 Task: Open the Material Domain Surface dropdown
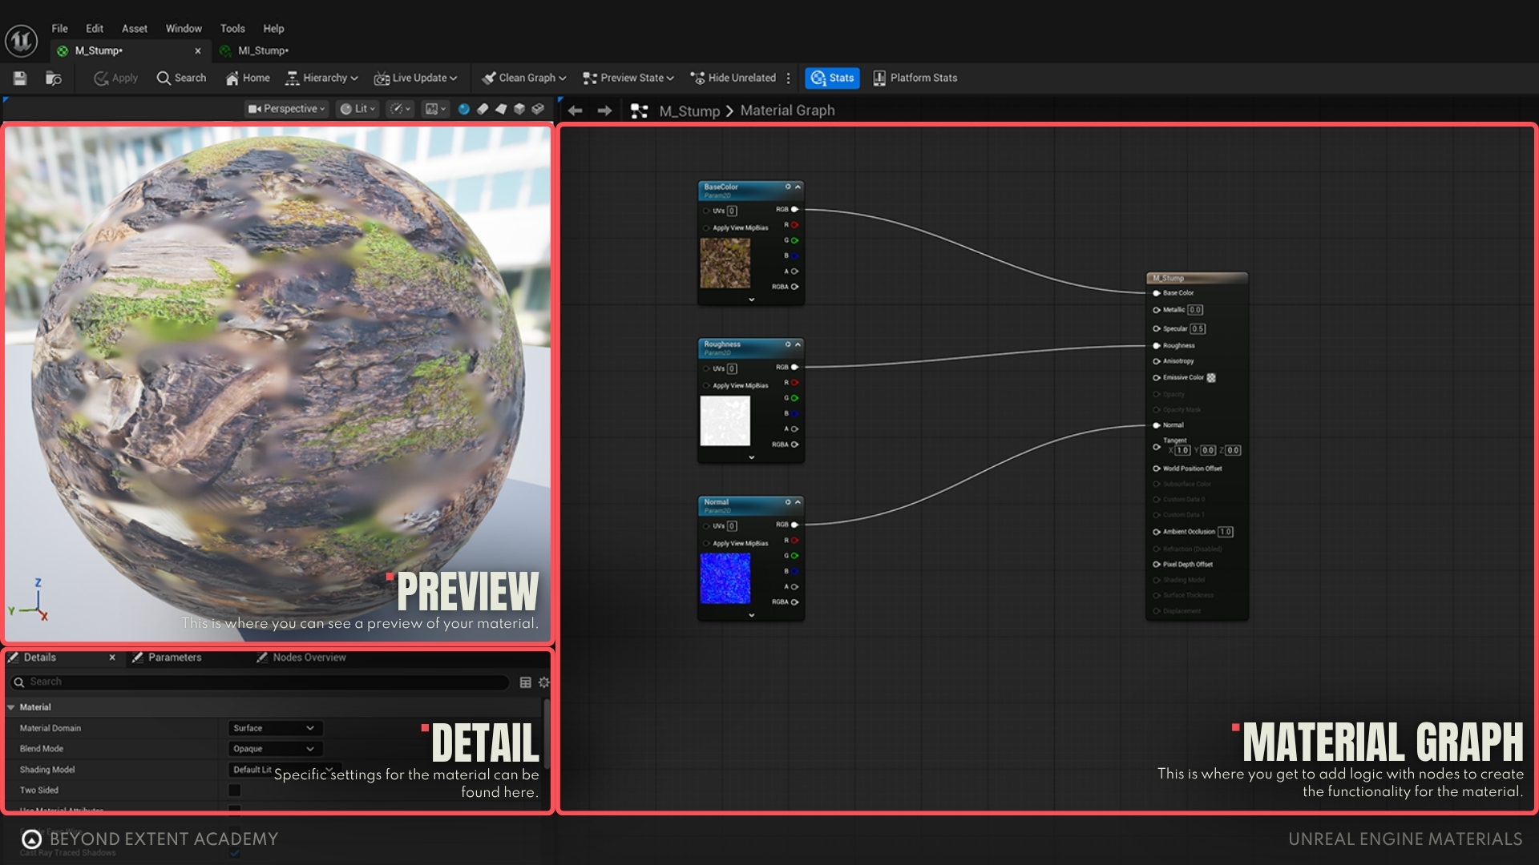point(273,728)
